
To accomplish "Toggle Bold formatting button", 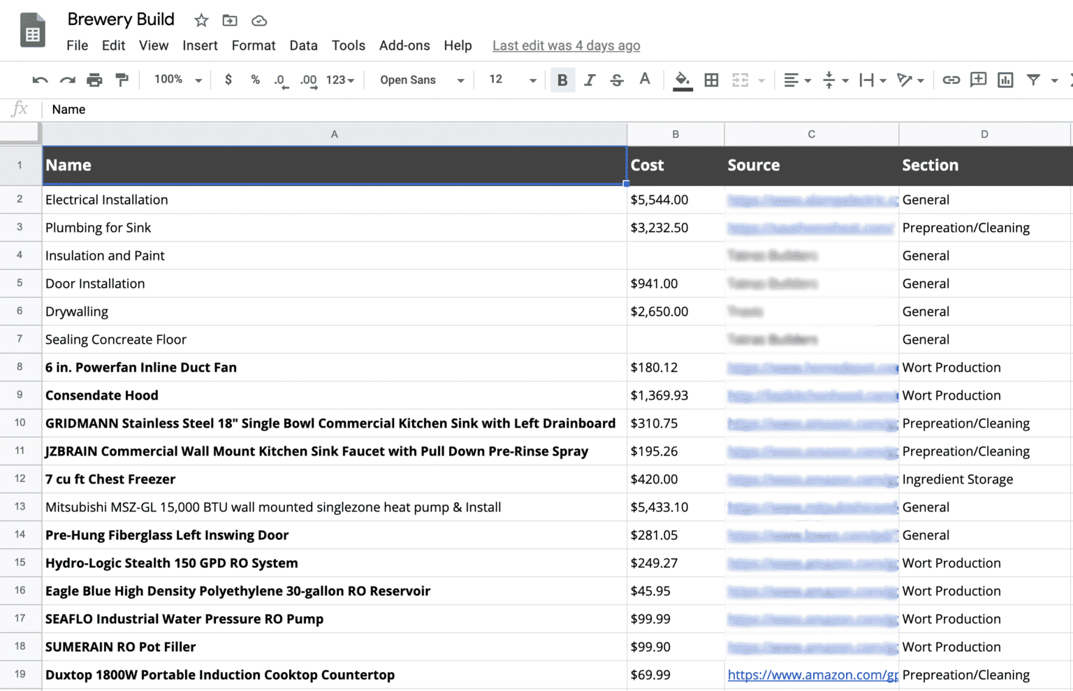I will pos(562,80).
